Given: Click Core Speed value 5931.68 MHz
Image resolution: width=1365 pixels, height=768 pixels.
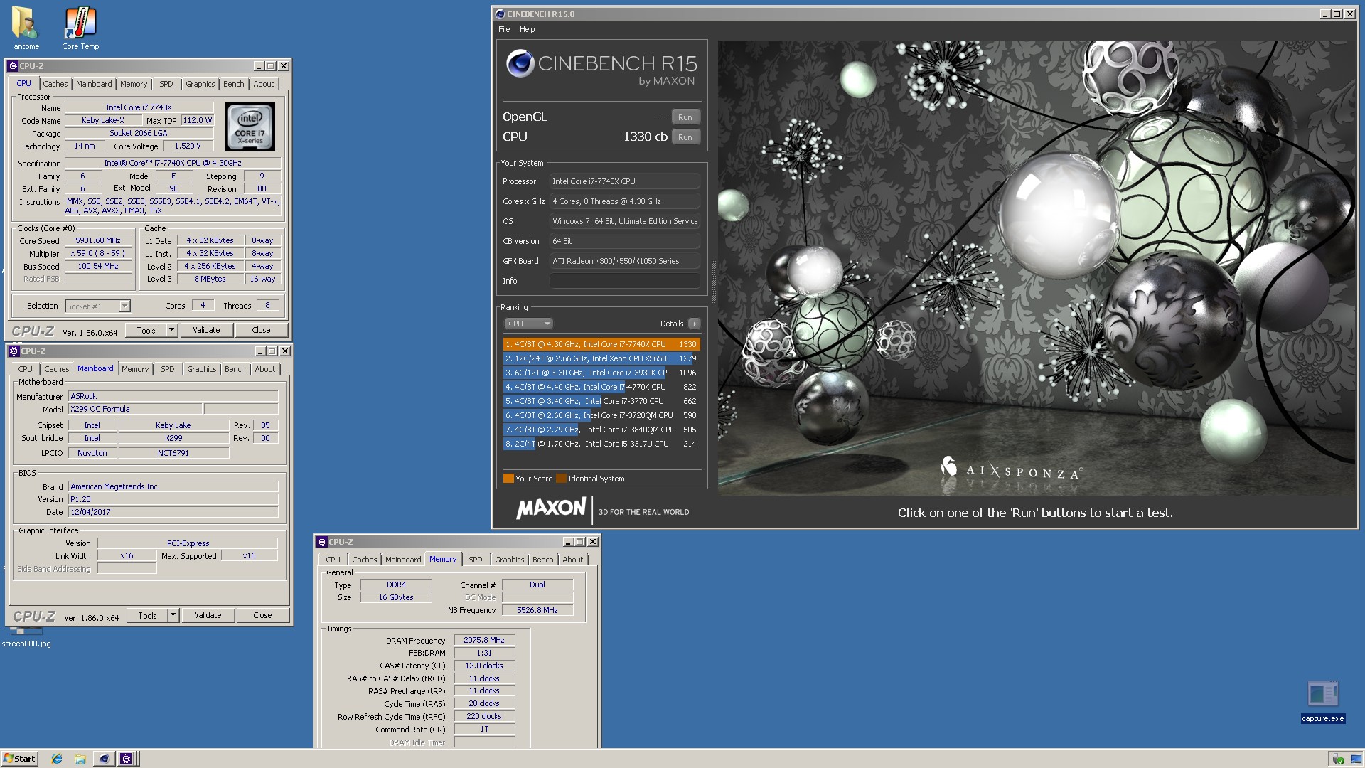Looking at the screenshot, I should (98, 240).
